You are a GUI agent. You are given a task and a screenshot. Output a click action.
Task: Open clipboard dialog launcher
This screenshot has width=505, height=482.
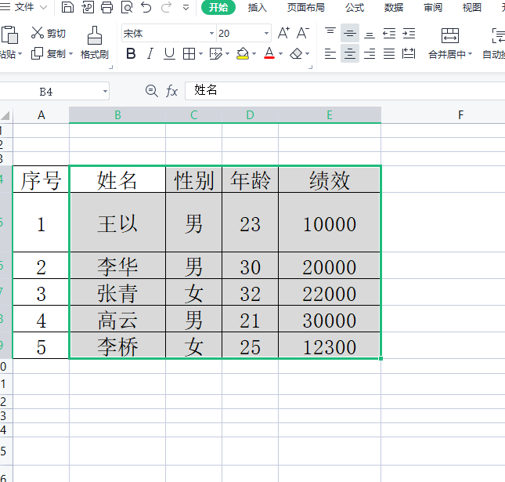pyautogui.click(x=111, y=67)
